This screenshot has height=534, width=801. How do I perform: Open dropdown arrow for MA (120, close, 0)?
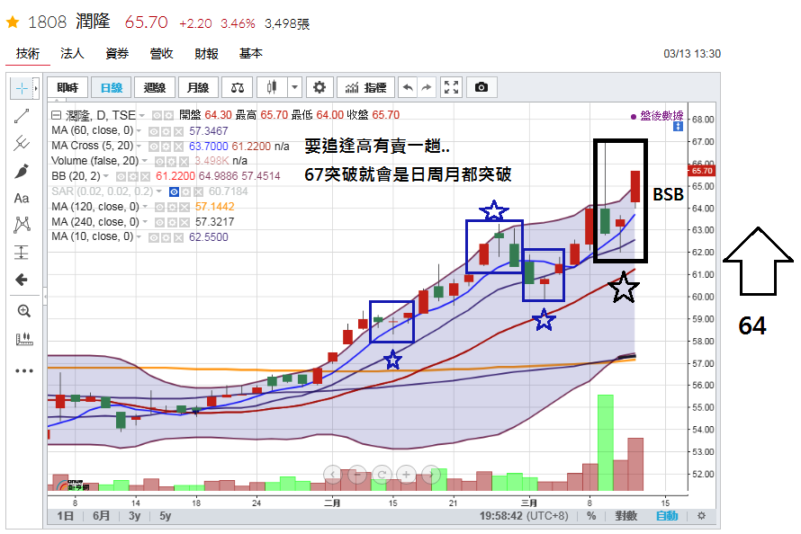[145, 207]
